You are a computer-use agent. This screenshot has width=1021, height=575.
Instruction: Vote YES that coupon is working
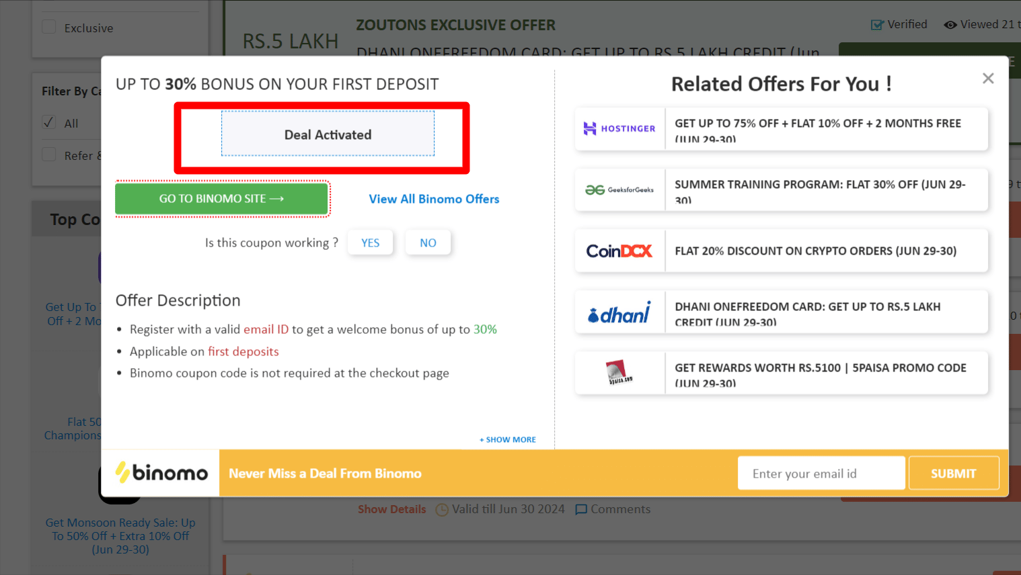pyautogui.click(x=370, y=242)
